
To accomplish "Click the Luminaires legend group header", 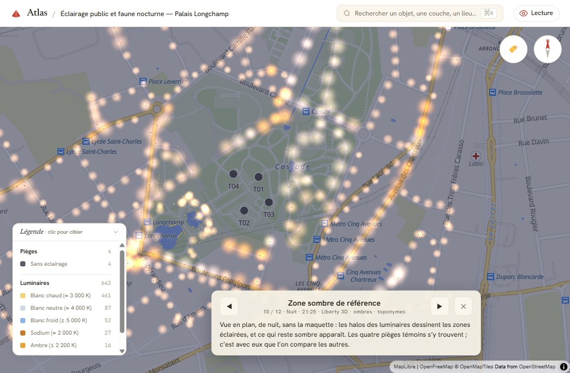I will (x=66, y=283).
